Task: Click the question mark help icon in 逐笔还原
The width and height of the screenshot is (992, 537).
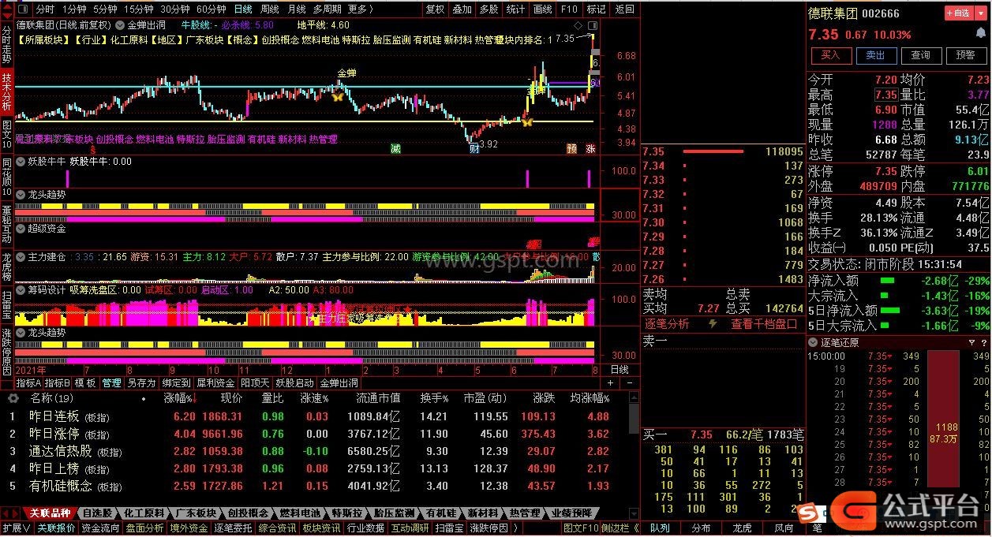Action: [983, 343]
